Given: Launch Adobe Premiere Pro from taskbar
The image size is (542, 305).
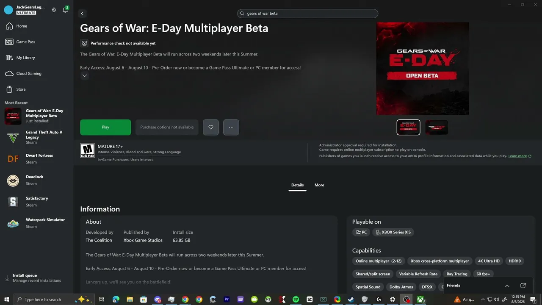Looking at the screenshot, I should tap(227, 299).
